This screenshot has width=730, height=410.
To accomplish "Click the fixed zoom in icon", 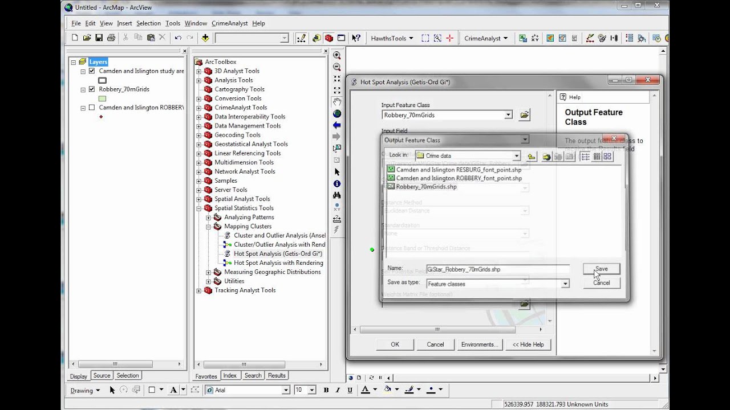I will pos(336,79).
